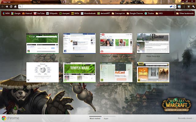
Task: Open the dumpert bookmark
Action: (64, 13)
